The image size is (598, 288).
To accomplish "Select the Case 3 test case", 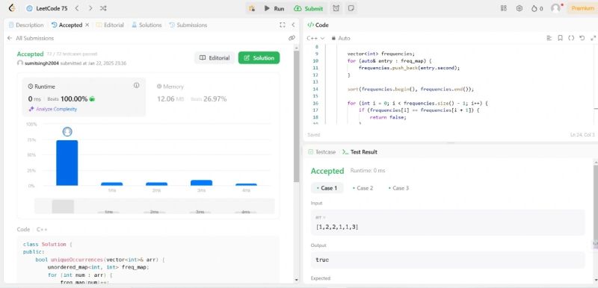I will pos(398,188).
